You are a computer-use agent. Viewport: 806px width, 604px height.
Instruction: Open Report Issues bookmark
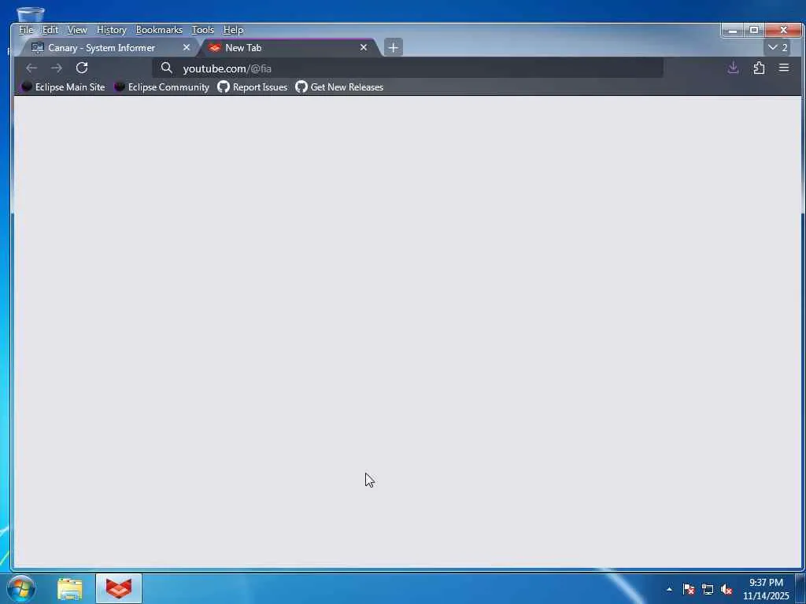pyautogui.click(x=253, y=87)
